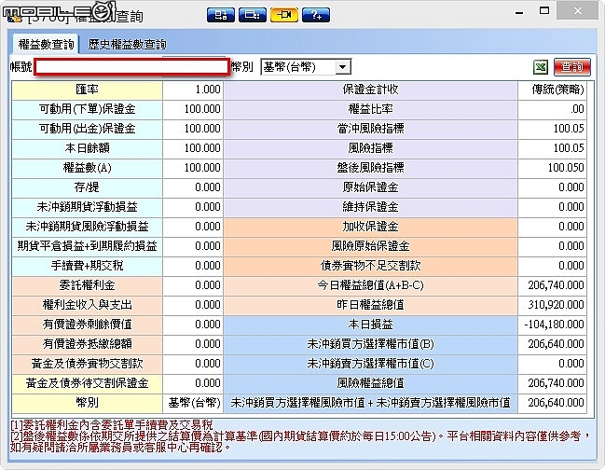This screenshot has width=605, height=470.
Task: Select the 未沖銷期貨風險浮動損益 label
Action: click(x=88, y=227)
